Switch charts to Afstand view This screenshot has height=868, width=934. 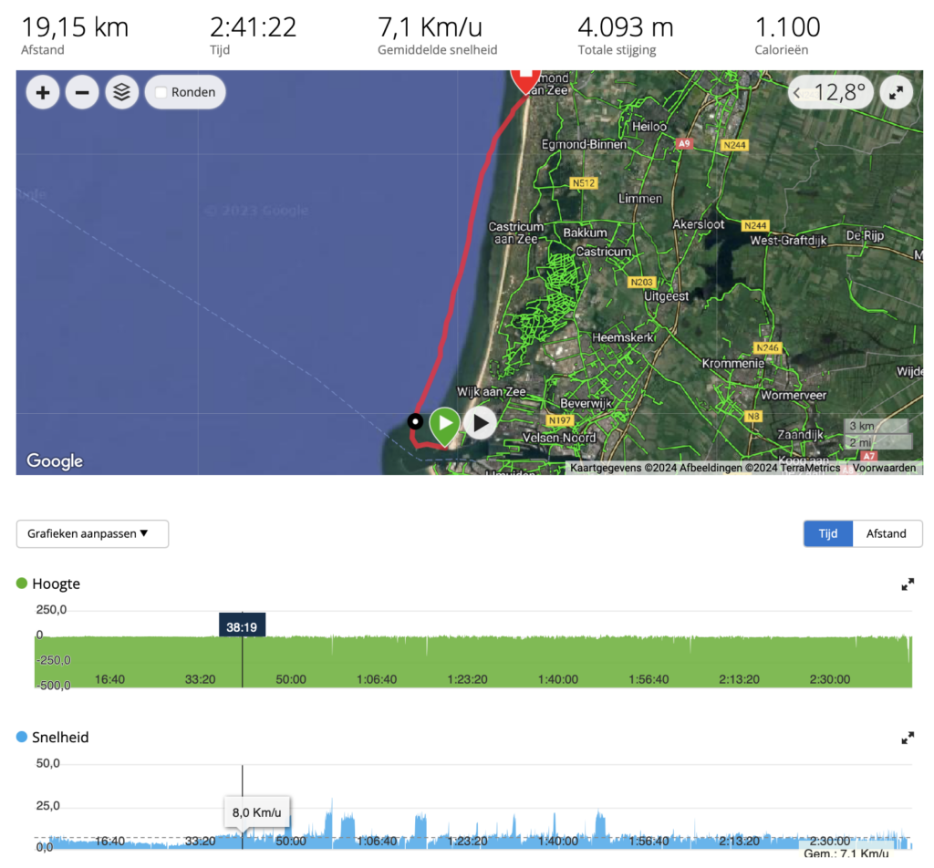pyautogui.click(x=887, y=533)
